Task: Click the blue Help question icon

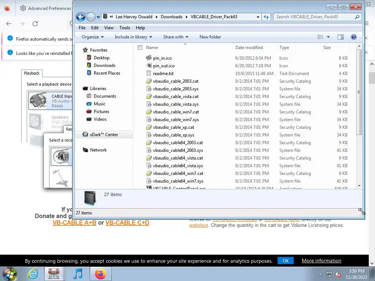Action: [x=353, y=37]
